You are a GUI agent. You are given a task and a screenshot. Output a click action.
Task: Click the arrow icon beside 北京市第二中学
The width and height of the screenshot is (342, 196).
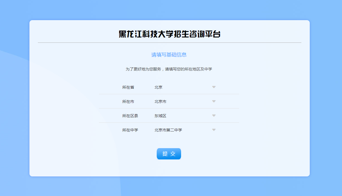(214, 130)
